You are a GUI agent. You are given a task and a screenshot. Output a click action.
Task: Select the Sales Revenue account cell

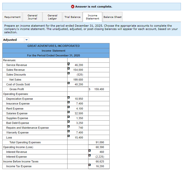(35, 70)
